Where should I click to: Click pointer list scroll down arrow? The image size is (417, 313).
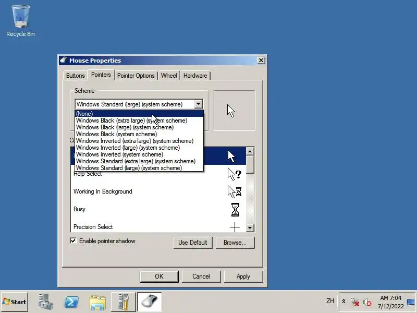click(250, 227)
